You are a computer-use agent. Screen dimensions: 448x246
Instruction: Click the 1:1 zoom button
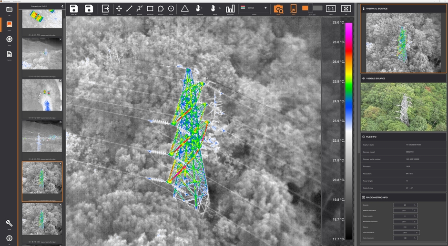[x=330, y=9]
